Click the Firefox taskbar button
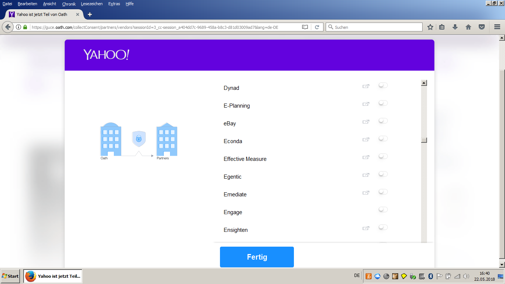This screenshot has height=284, width=505. coord(53,276)
